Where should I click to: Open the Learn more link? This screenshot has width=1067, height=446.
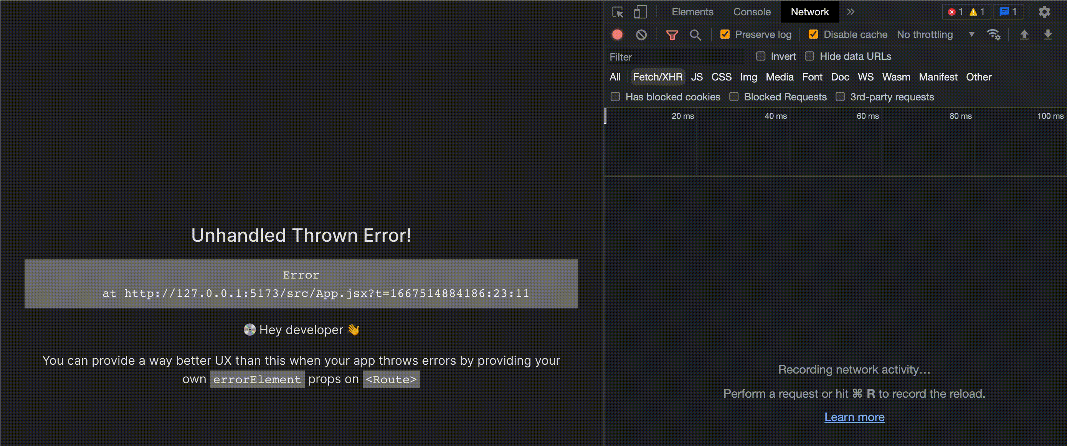(854, 417)
